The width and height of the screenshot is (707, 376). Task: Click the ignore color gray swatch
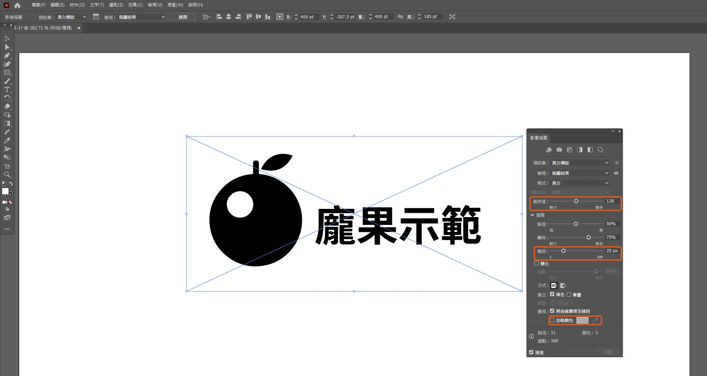(582, 320)
